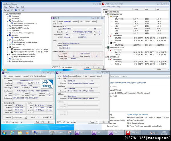Screen dimensions: 171x141
Task: Expand Disk drives node
Action: 7,19
